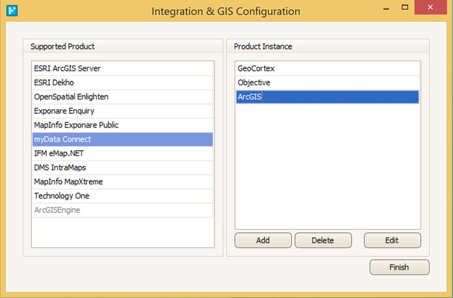Minimize the configuration window
This screenshot has height=298, width=453.
(x=386, y=8)
